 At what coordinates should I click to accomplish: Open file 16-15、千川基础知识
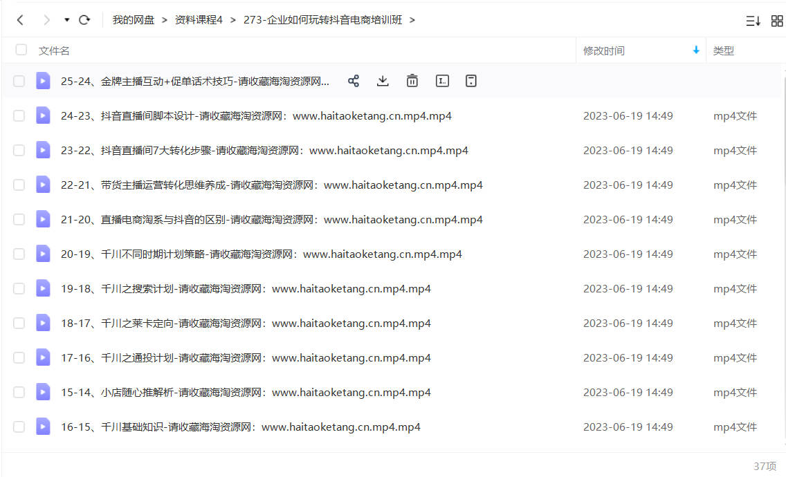(x=241, y=427)
